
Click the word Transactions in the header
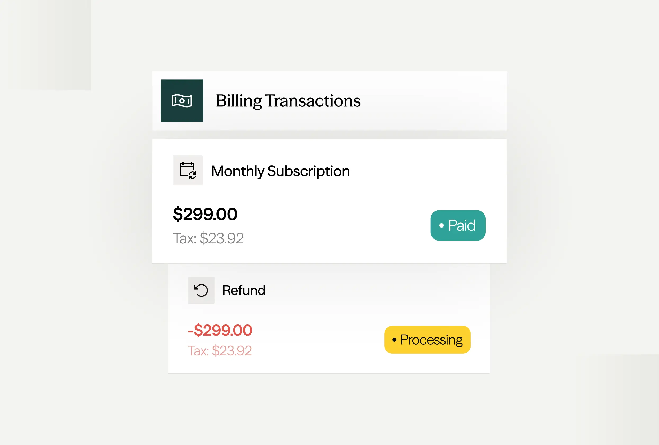[313, 101]
